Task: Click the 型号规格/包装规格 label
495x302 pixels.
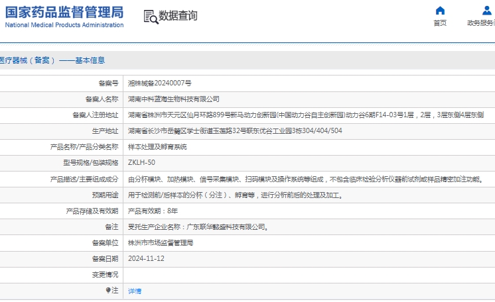Action: [91, 163]
